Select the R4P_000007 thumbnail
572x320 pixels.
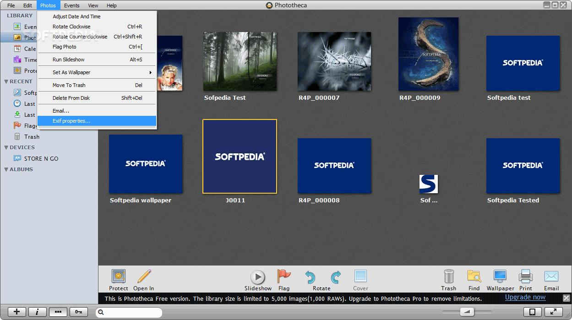334,61
